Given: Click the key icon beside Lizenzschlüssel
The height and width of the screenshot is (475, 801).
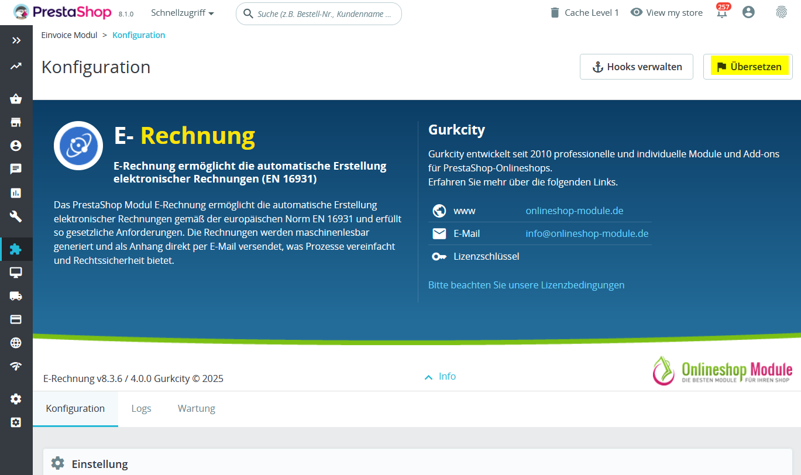Looking at the screenshot, I should 439,256.
